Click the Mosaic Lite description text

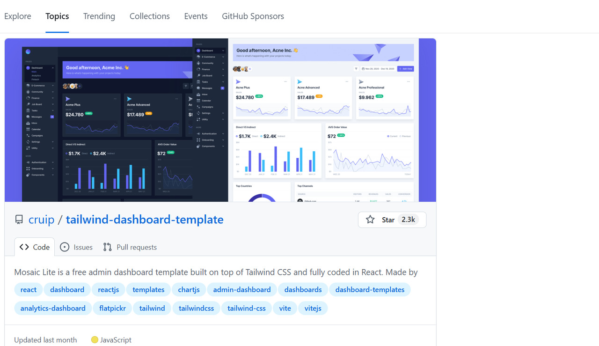(x=216, y=272)
